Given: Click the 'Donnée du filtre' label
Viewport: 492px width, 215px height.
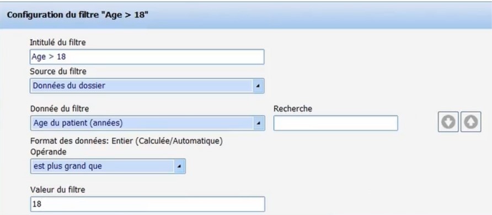Looking at the screenshot, I should pos(60,108).
